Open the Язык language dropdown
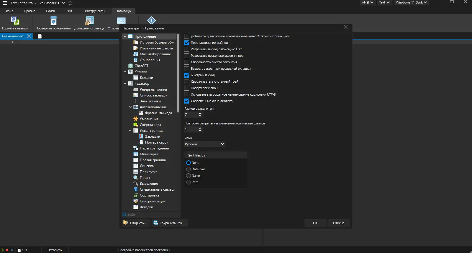 [205, 144]
